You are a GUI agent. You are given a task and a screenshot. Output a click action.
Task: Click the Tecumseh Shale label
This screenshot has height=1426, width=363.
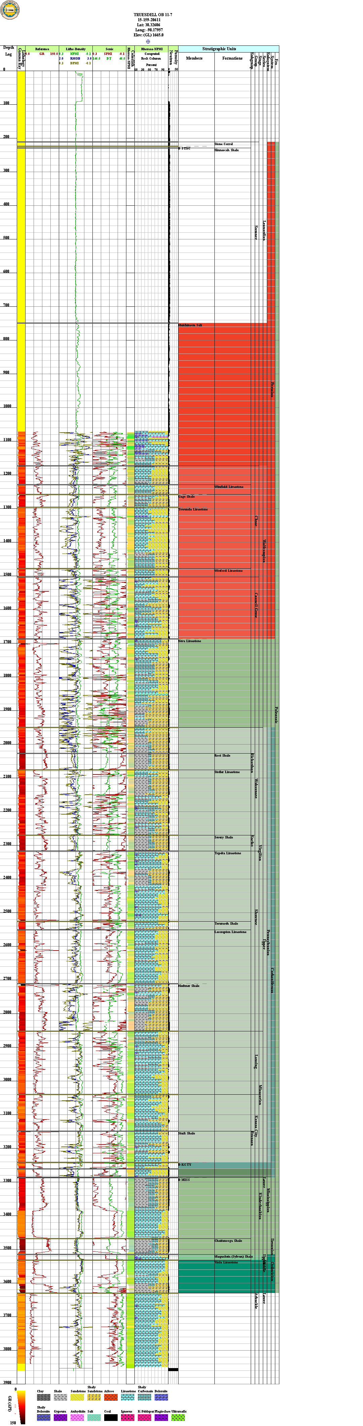pyautogui.click(x=227, y=923)
